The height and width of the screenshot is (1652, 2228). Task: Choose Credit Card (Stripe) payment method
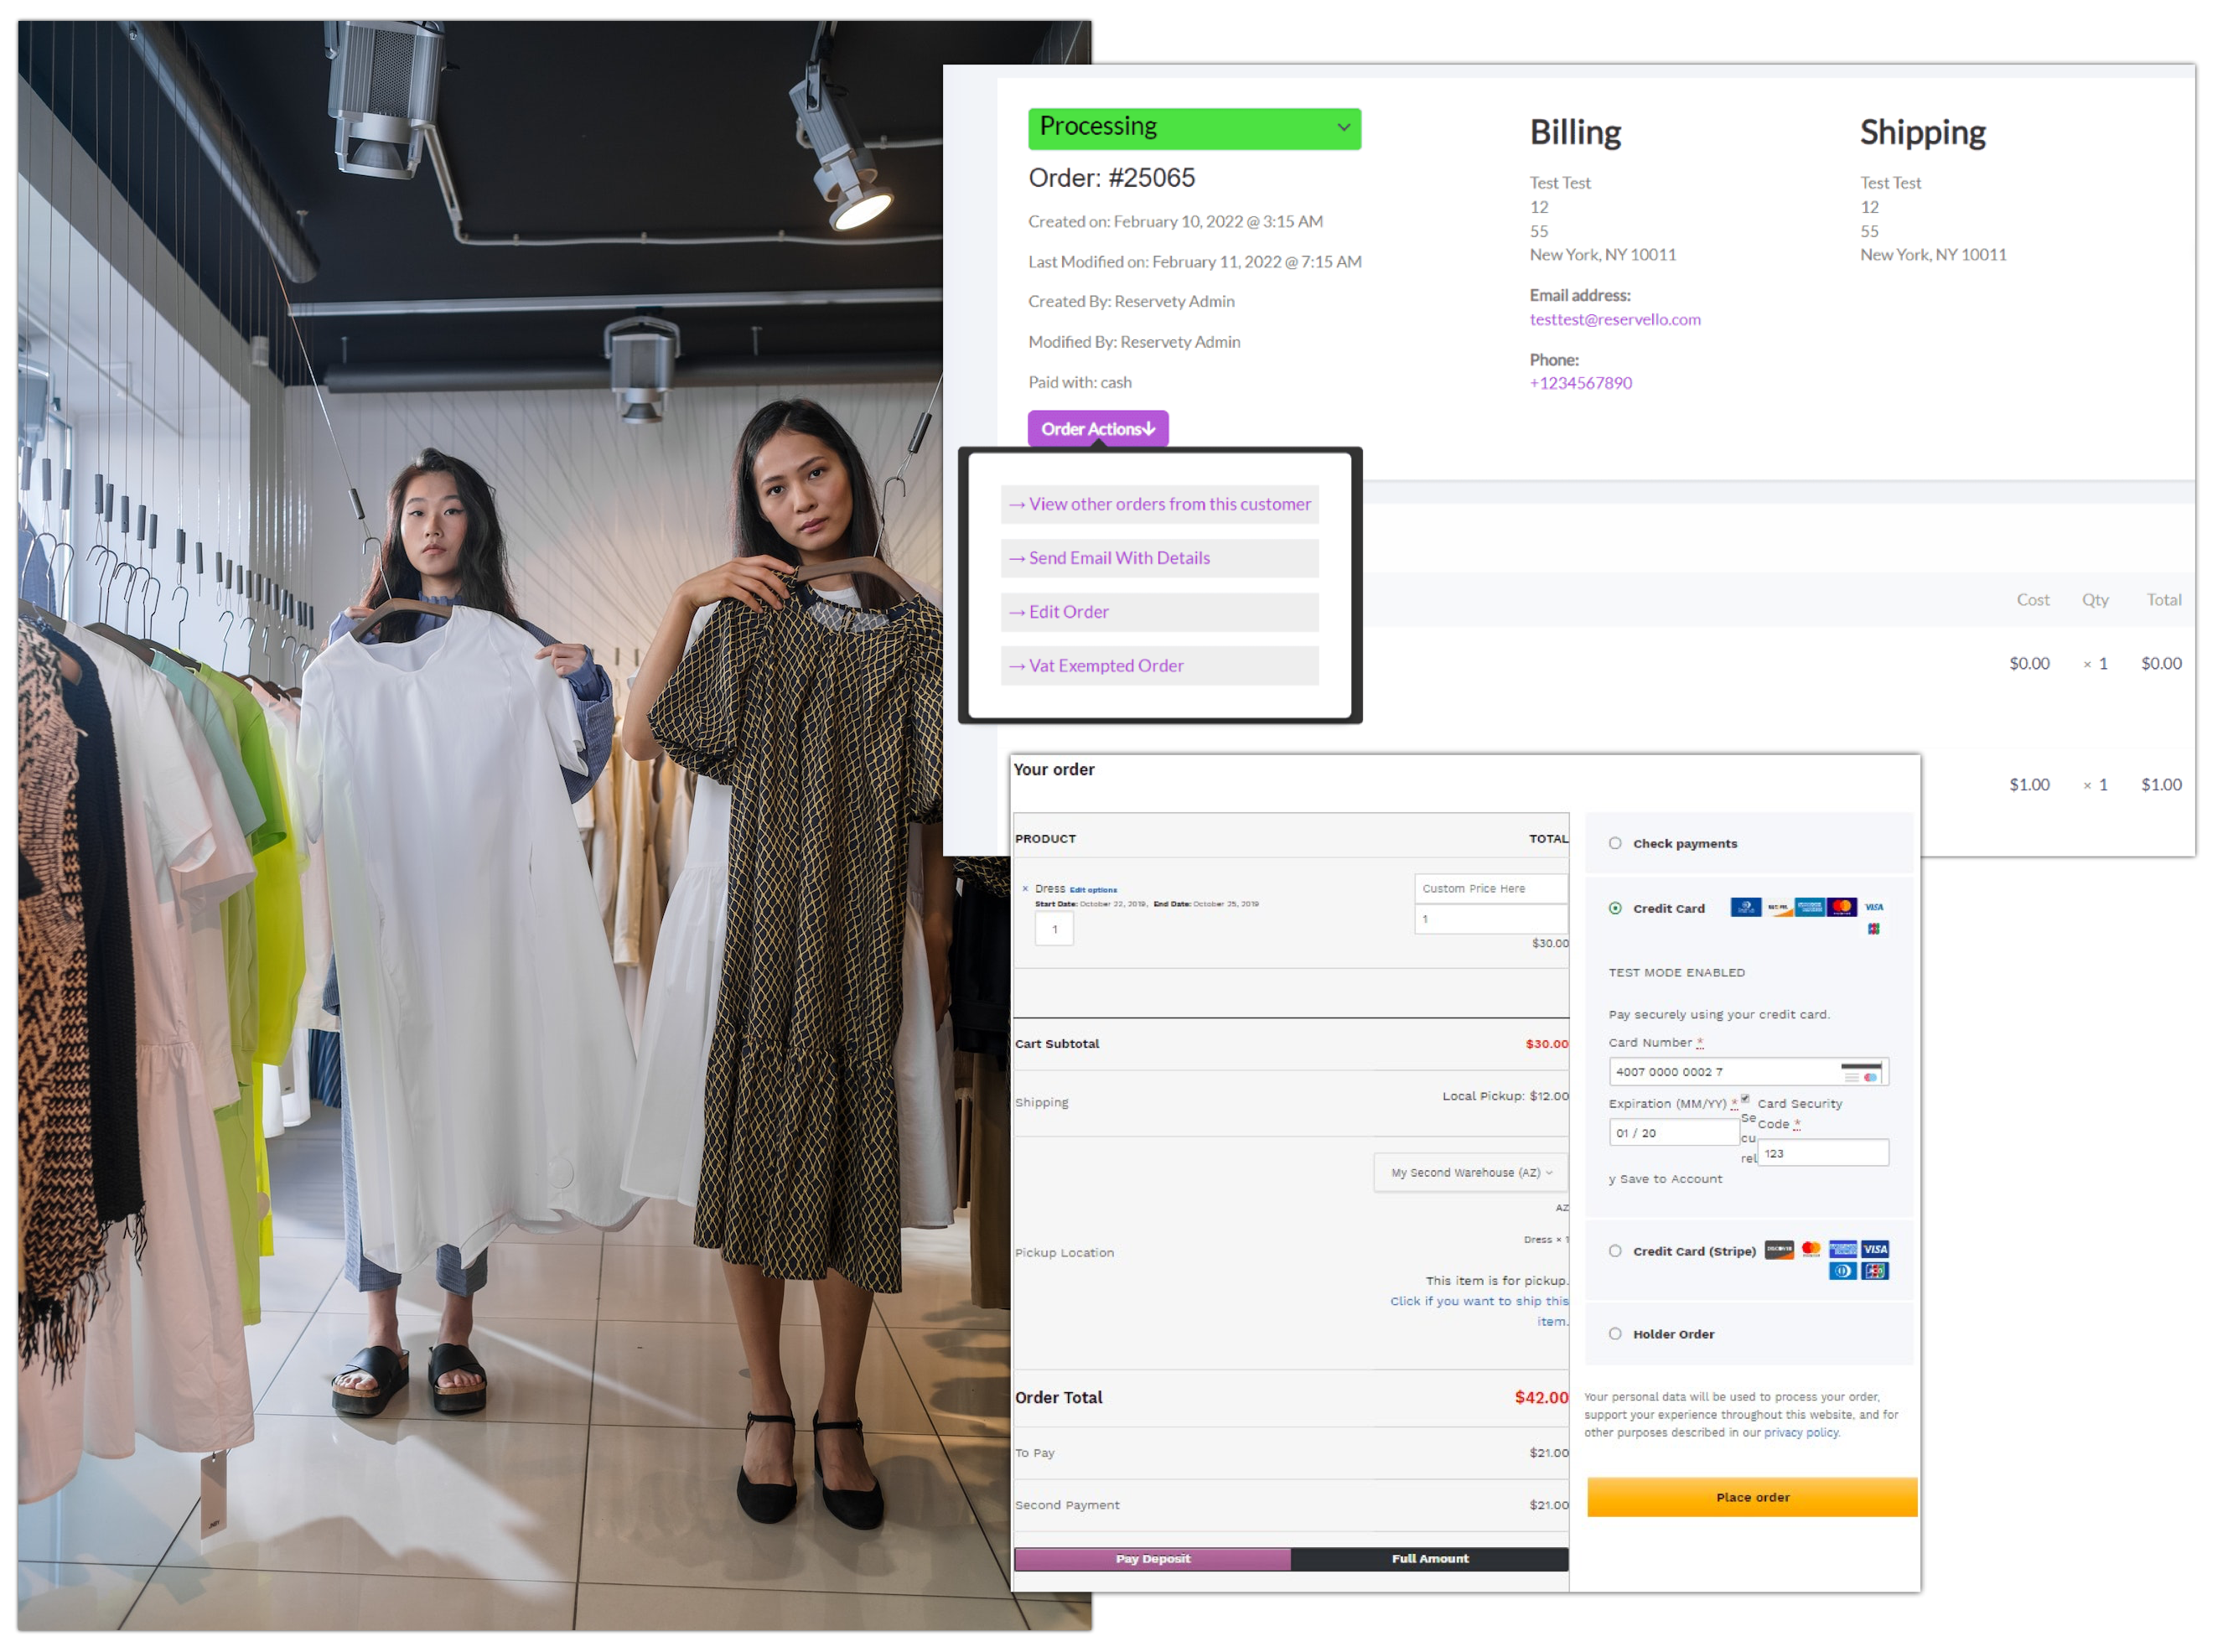1615,1251
